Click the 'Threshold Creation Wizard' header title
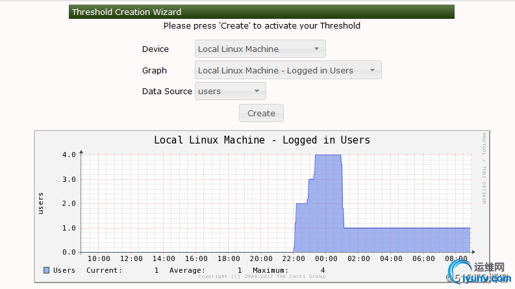515x289 pixels. click(x=127, y=12)
